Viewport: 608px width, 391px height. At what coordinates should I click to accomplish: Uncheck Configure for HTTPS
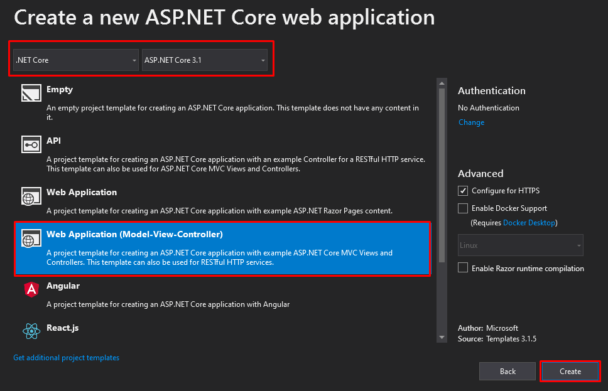(462, 191)
